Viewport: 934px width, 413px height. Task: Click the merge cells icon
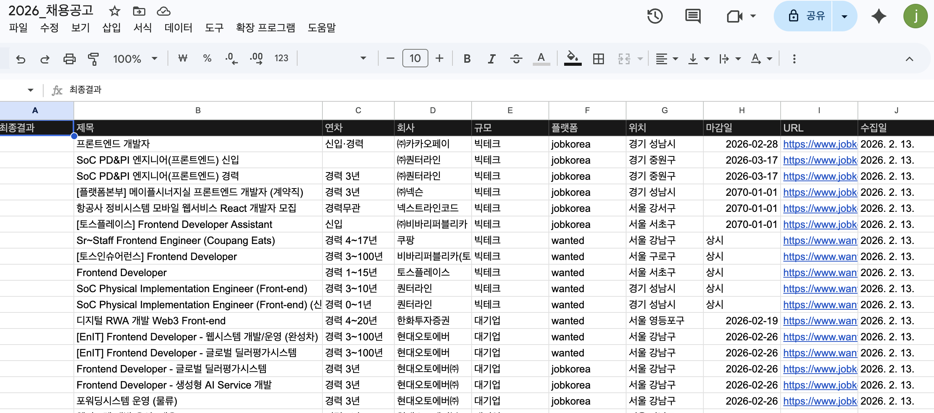(x=624, y=59)
